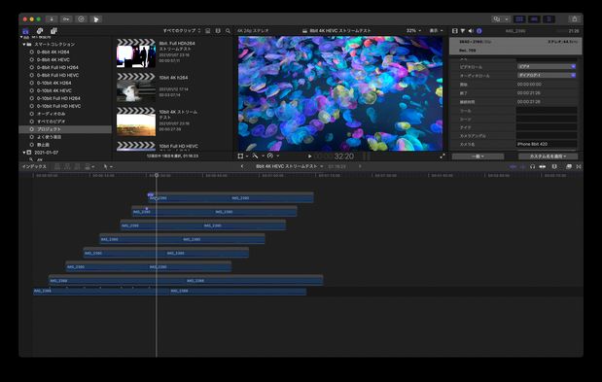The height and width of the screenshot is (382, 602).
Task: Toggle snapping in timeline
Action: [542, 166]
